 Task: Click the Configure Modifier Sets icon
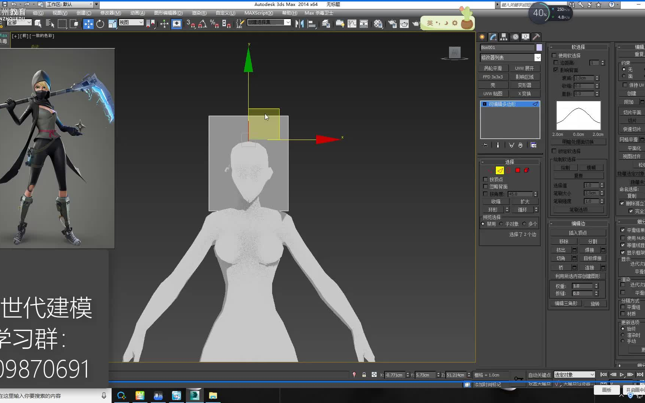click(x=534, y=145)
